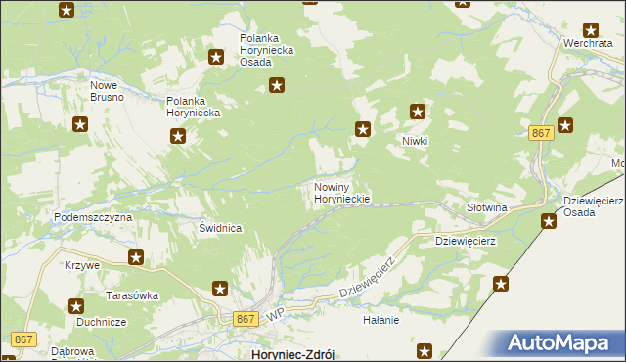626x362 pixels.
Task: Click the WP road label
Action: tap(275, 314)
